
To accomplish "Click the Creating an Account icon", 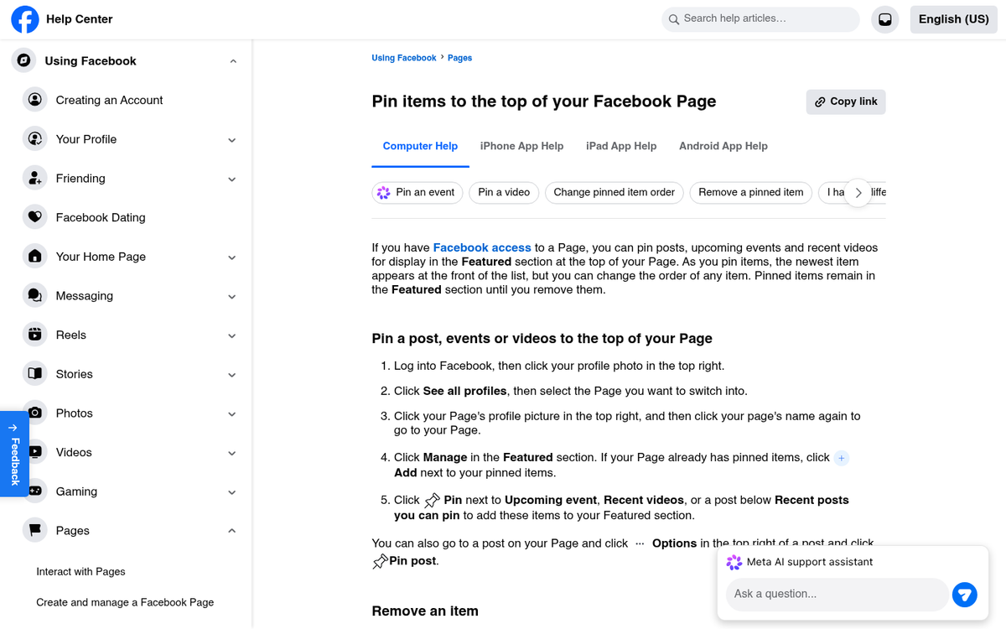I will (x=35, y=100).
